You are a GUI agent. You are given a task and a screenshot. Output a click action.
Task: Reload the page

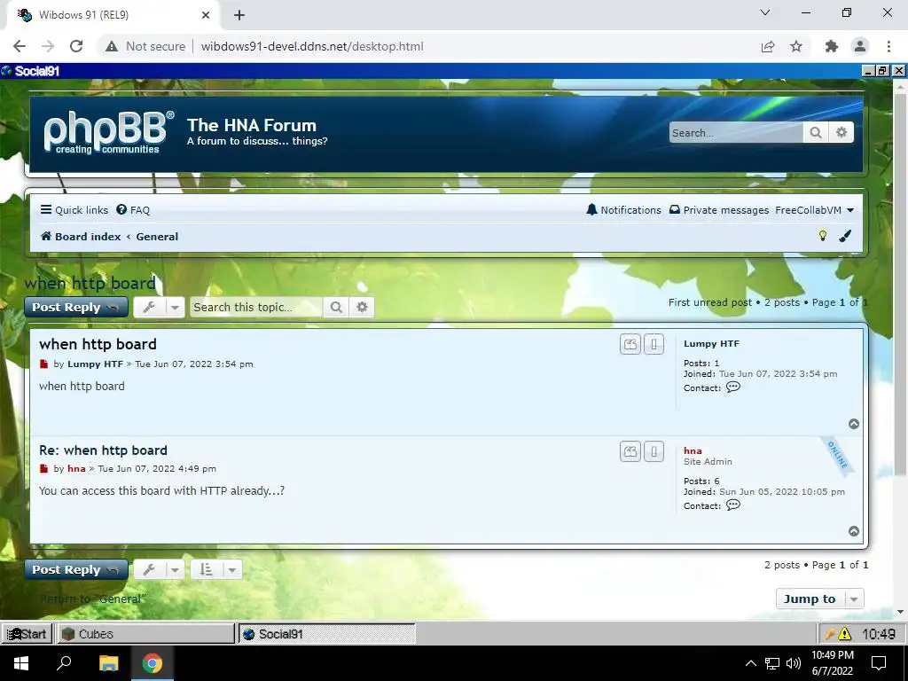pyautogui.click(x=76, y=46)
